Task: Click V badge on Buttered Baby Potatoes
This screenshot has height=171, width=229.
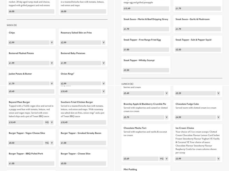Action: 104,63
